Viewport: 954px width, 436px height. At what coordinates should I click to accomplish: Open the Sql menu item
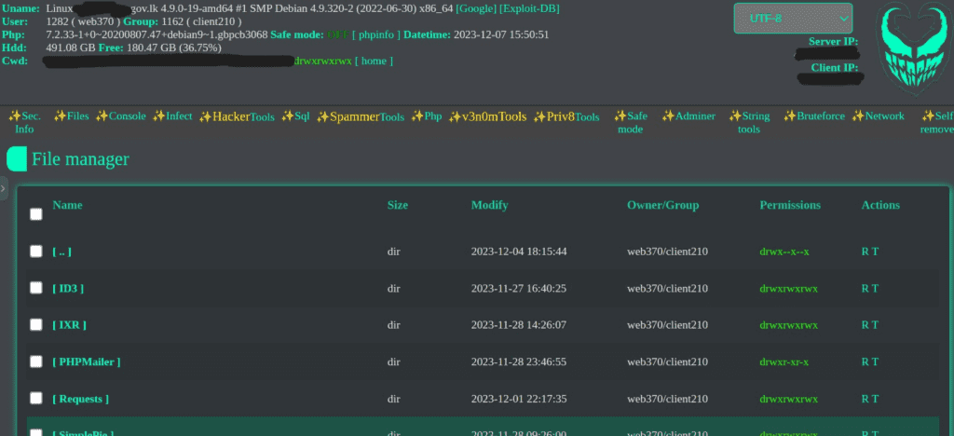click(x=295, y=116)
